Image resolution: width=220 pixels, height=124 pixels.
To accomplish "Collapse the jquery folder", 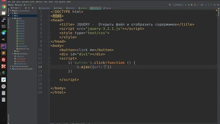I will click(13, 18).
